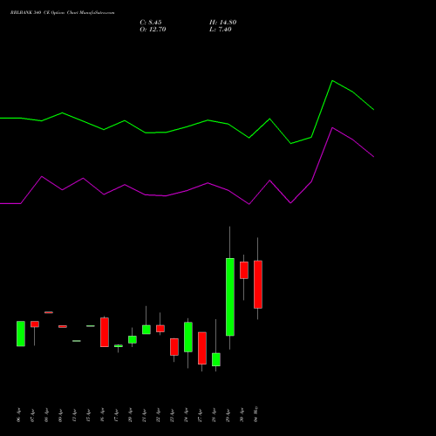The width and height of the screenshot is (436, 436).
Task: Select the high value H: 14.80
Action: [223, 23]
